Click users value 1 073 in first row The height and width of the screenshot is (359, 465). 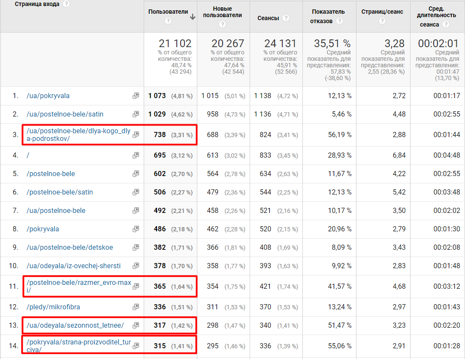tap(157, 96)
